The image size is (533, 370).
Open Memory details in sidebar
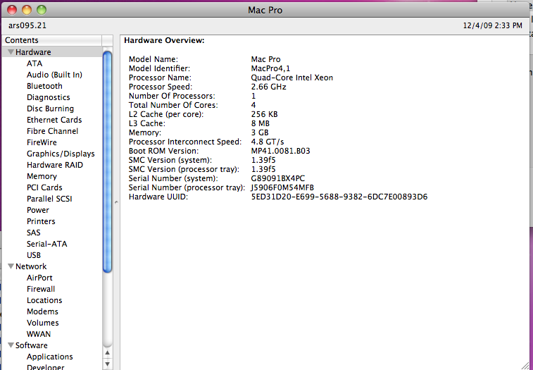tap(42, 176)
